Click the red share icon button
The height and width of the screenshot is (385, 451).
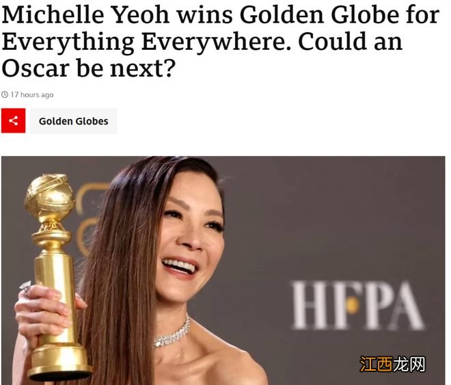click(x=13, y=120)
